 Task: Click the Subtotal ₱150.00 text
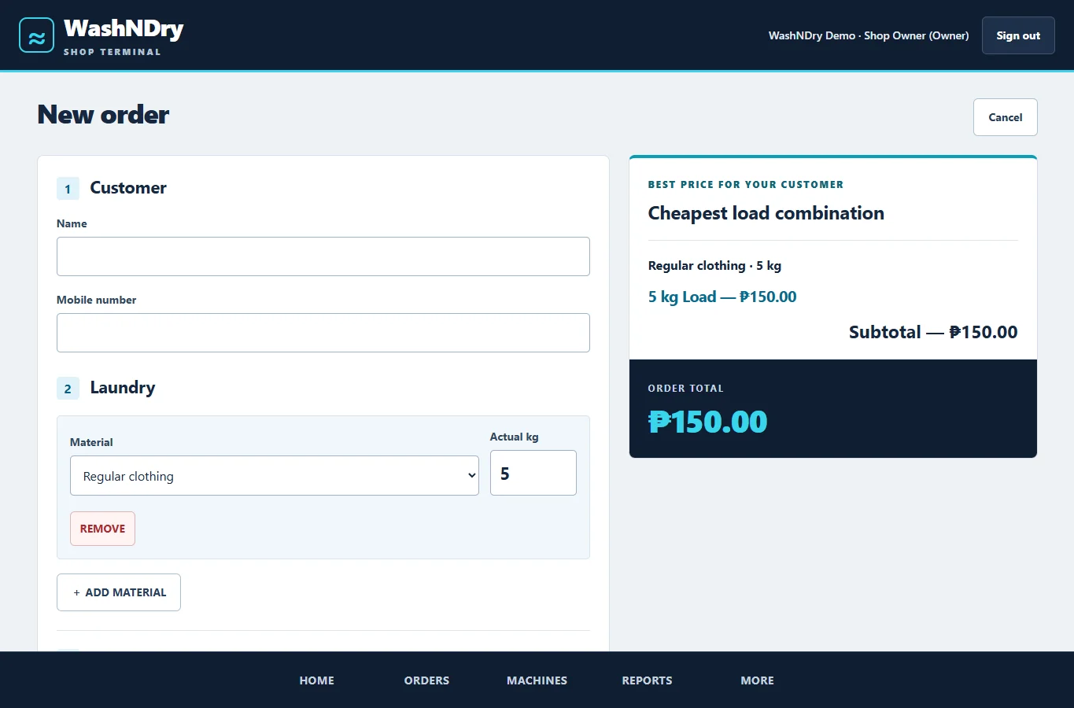tap(933, 332)
